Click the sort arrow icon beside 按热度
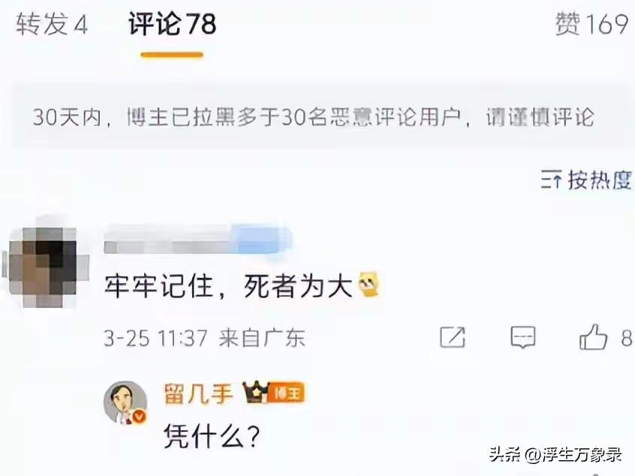 pyautogui.click(x=551, y=179)
